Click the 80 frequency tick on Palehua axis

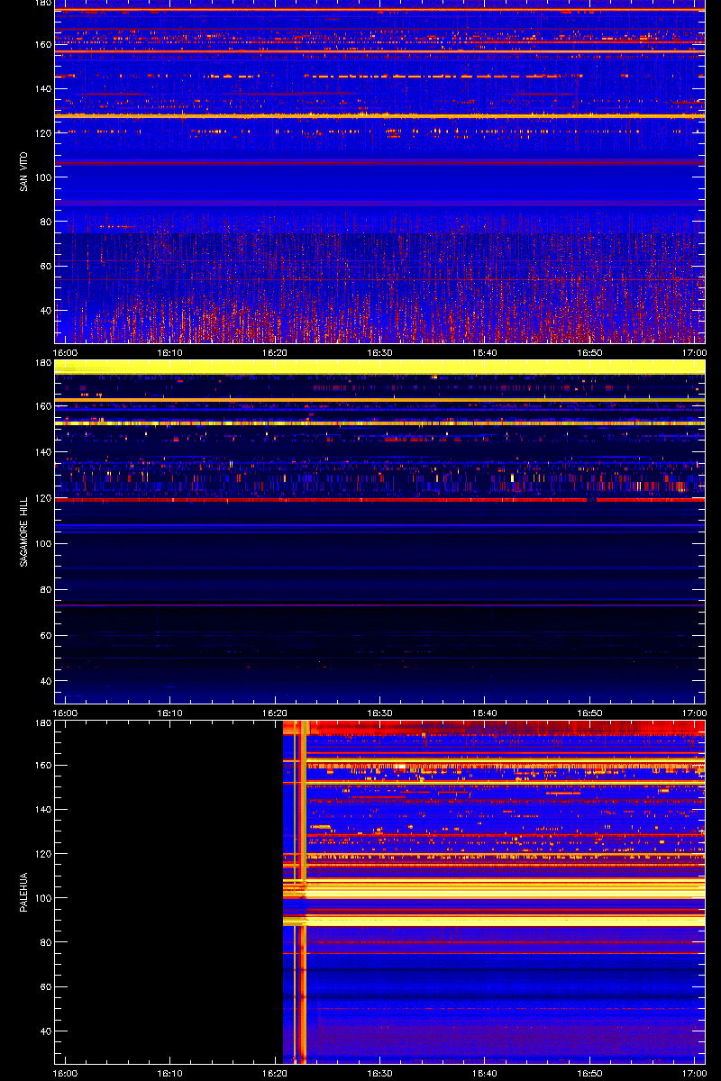tap(45, 942)
